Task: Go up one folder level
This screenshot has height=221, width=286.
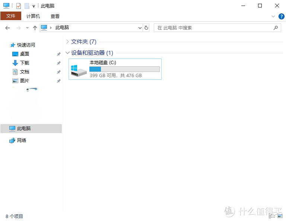Action: (35, 28)
